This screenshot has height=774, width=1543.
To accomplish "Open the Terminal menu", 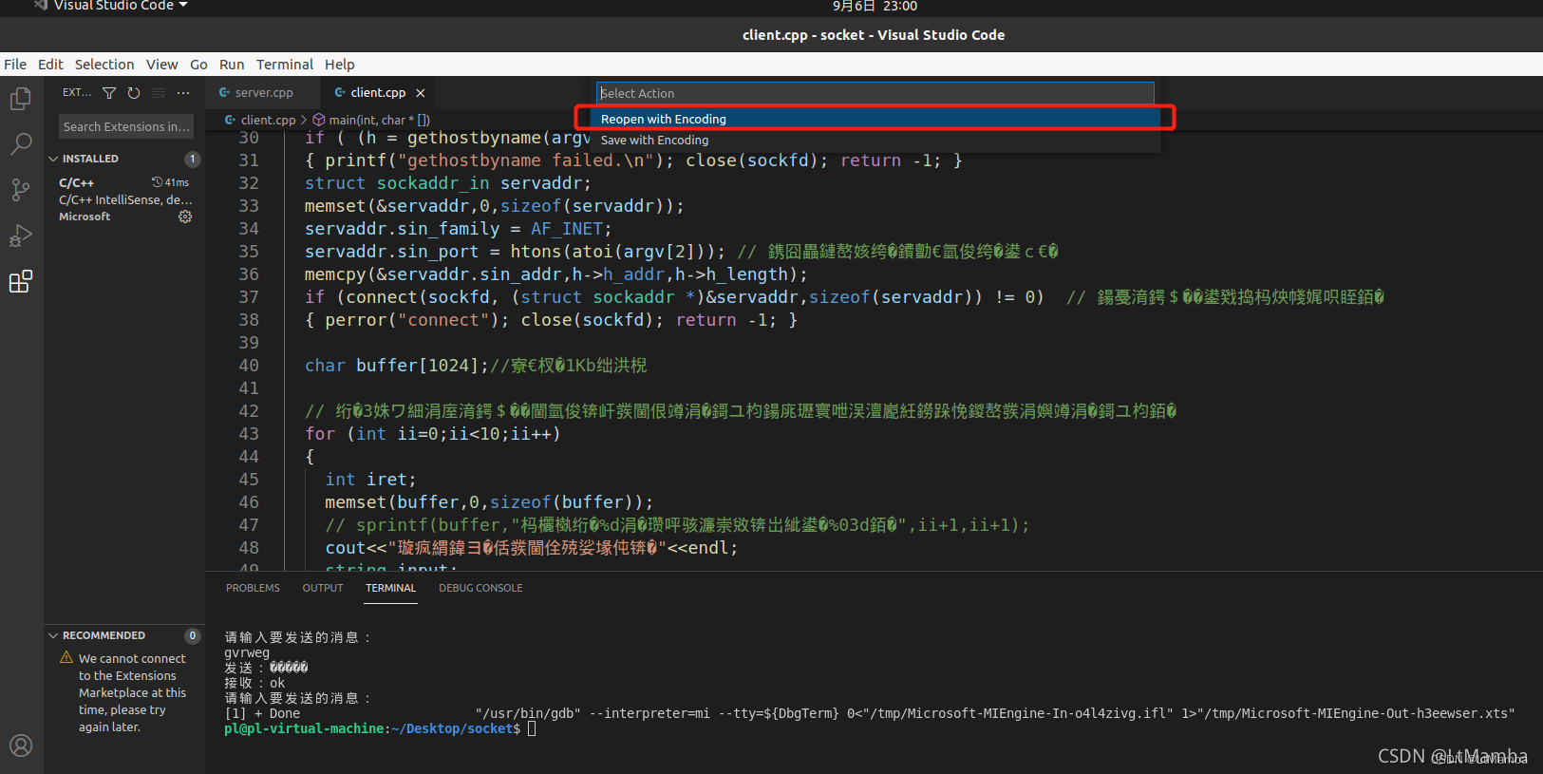I will pos(285,65).
